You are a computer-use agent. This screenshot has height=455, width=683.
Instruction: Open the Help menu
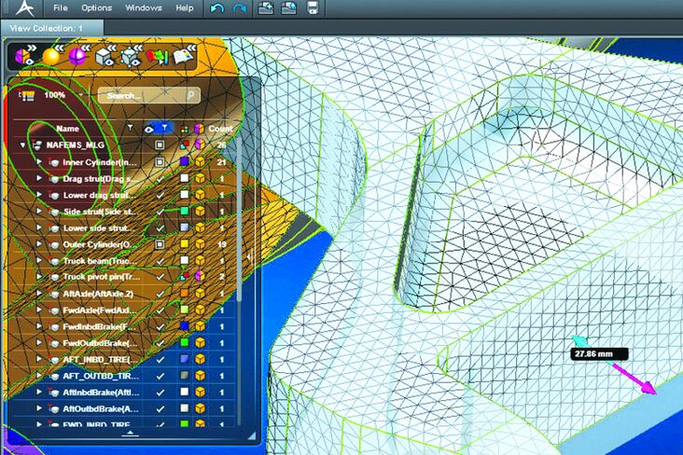(184, 7)
